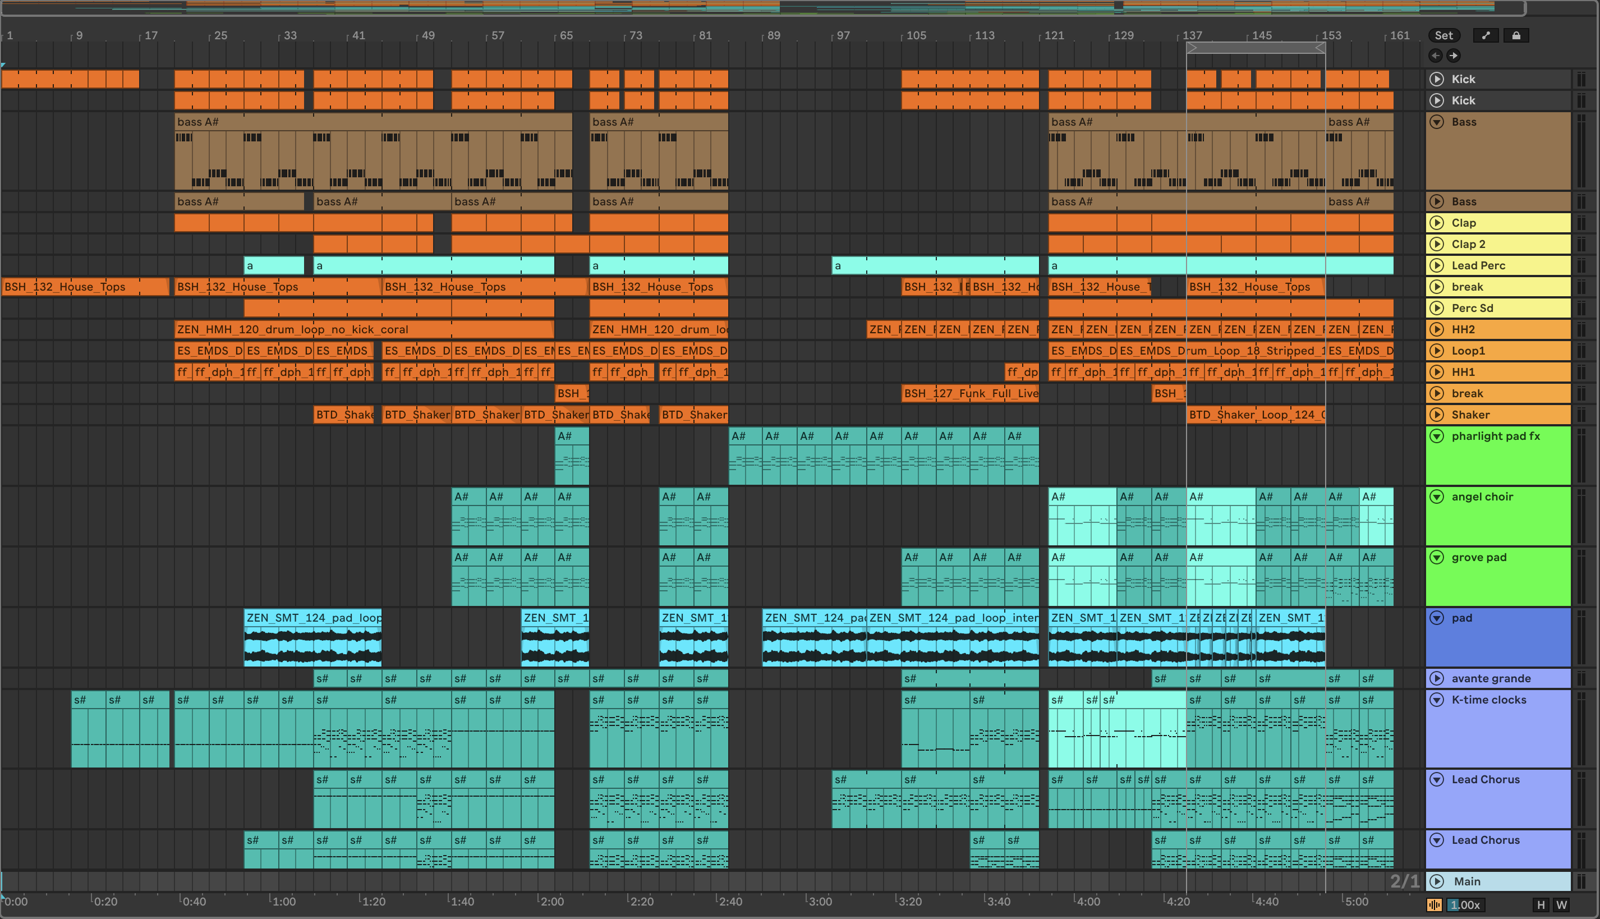
Task: Collapse the angel choir track
Action: point(1437,497)
